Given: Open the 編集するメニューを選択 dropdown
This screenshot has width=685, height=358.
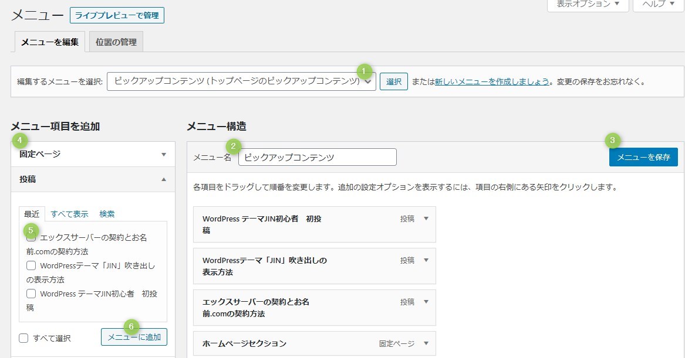Looking at the screenshot, I should pyautogui.click(x=241, y=81).
